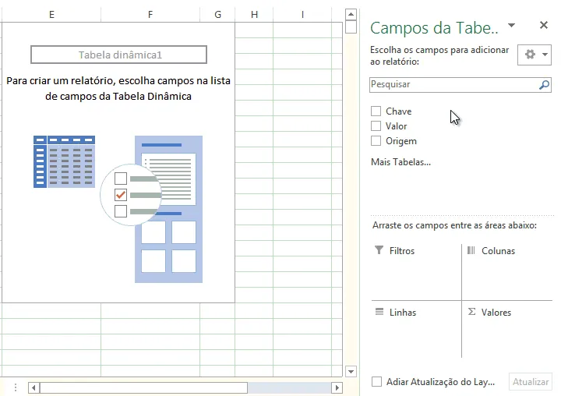
Task: Click the horizontal scrollbar right arrow
Action: [337, 387]
